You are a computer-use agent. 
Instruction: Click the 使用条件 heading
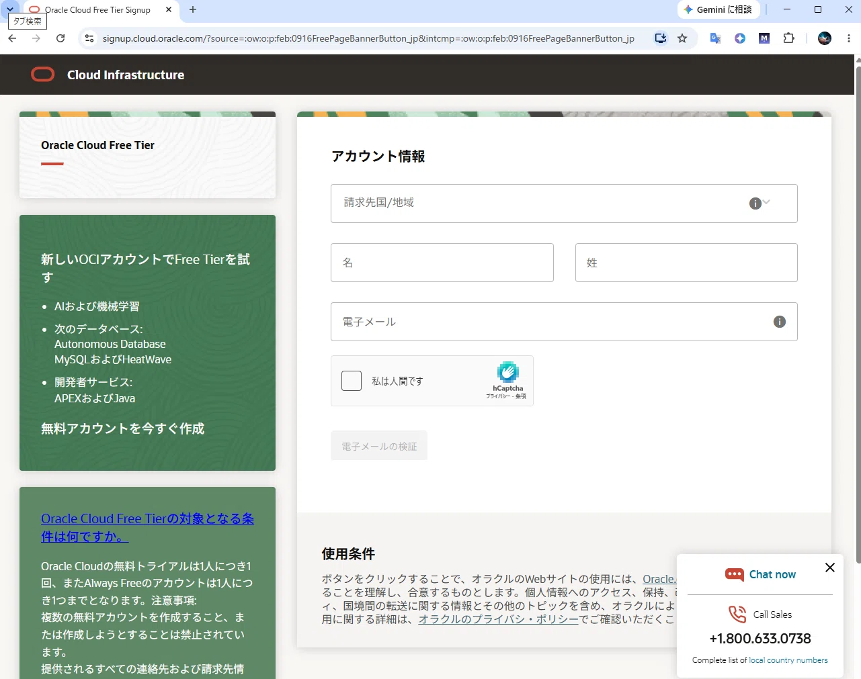(x=348, y=554)
